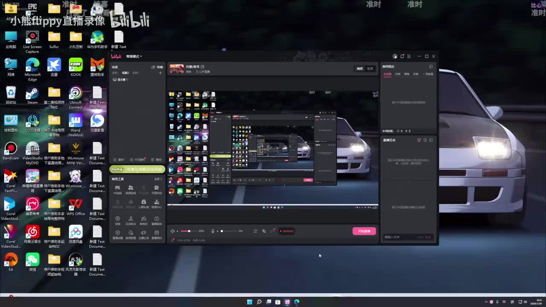Open the 宝箱 treasure box tool
This screenshot has height=307, width=546.
(x=118, y=220)
